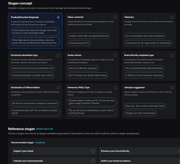
Task: Click the '24 pieces' count label
Action: (40, 142)
